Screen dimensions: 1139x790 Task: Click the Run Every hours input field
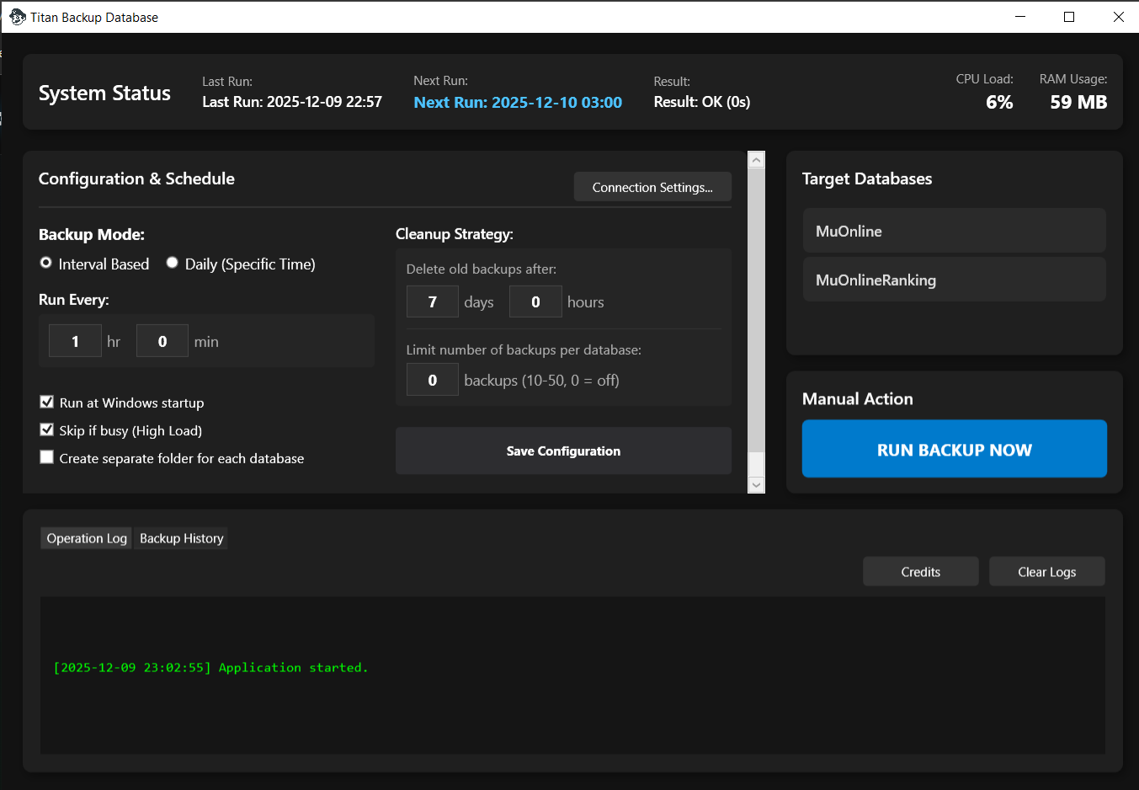[x=75, y=341]
